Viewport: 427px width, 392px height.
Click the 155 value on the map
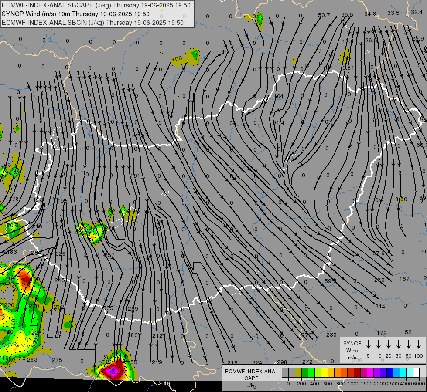[x=62, y=200]
